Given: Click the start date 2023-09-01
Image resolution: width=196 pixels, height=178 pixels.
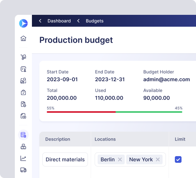Looking at the screenshot, I should point(62,79).
